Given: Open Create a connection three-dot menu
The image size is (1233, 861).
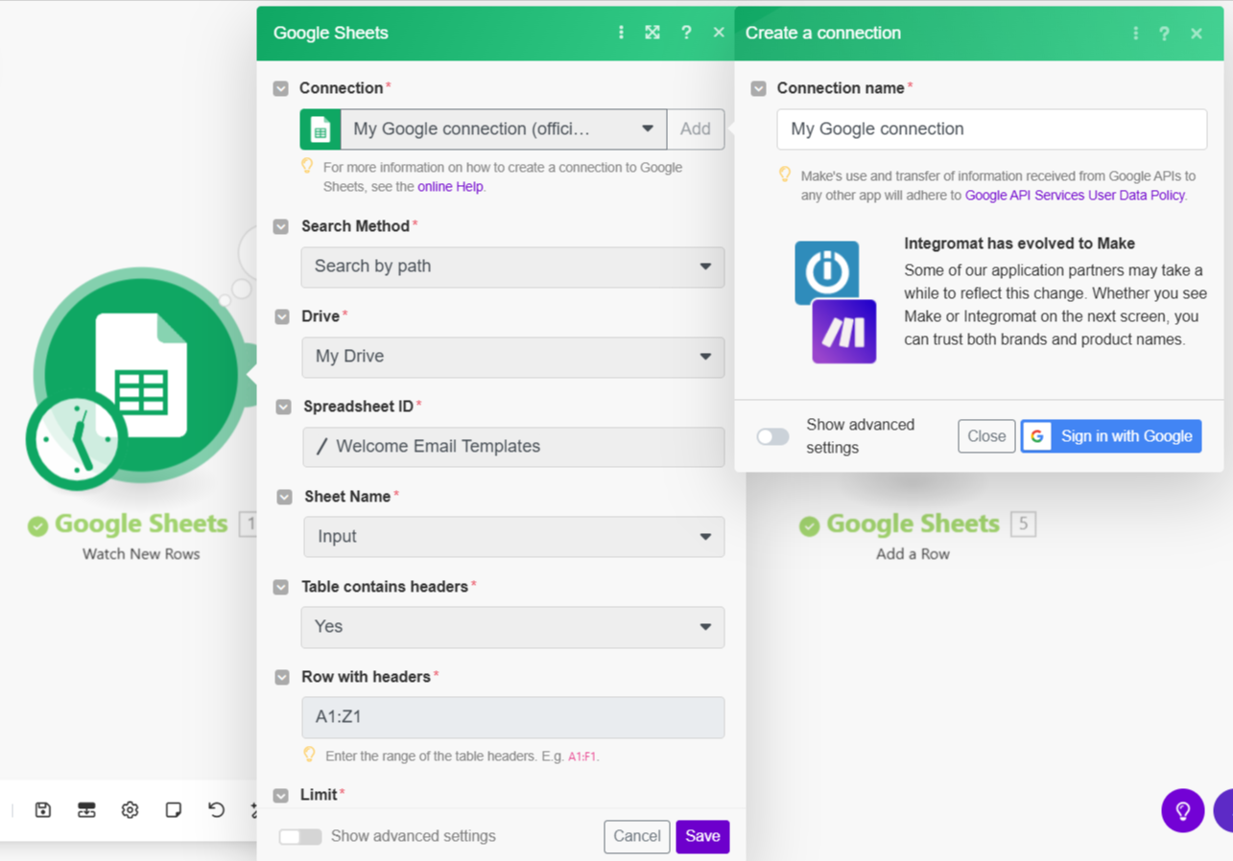Looking at the screenshot, I should click(x=1136, y=33).
